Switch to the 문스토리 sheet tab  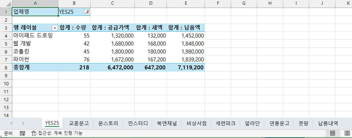108,123
